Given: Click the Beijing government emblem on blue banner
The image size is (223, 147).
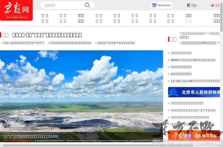Looking at the screenshot, I should (x=174, y=92).
